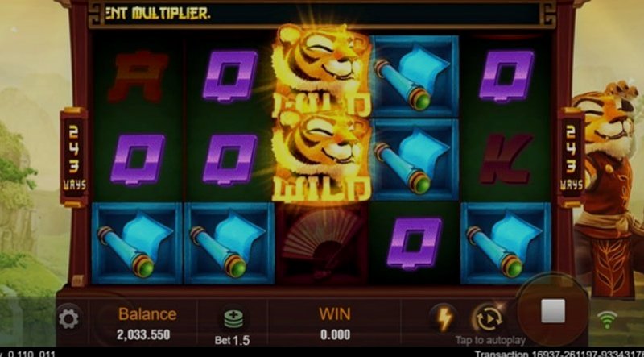This screenshot has width=644, height=357.
Task: Click the blue scroll in bottom-left cell
Action: [x=136, y=243]
